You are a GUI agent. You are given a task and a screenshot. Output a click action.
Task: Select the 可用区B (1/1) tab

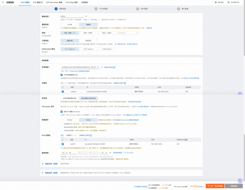pyautogui.click(x=71, y=135)
